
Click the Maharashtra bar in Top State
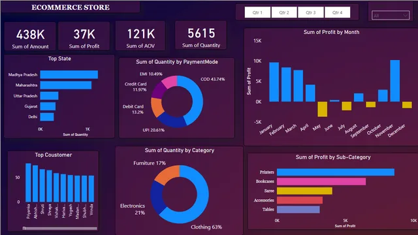[66, 86]
